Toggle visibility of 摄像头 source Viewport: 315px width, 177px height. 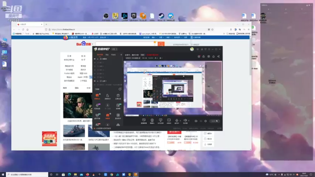(x=94, y=59)
